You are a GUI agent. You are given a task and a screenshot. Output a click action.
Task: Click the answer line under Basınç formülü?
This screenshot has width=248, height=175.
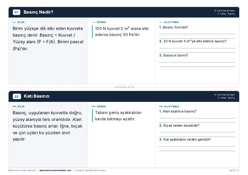(197, 34)
